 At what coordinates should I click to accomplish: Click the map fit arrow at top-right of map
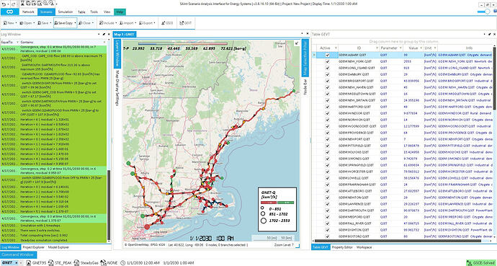click(x=297, y=43)
